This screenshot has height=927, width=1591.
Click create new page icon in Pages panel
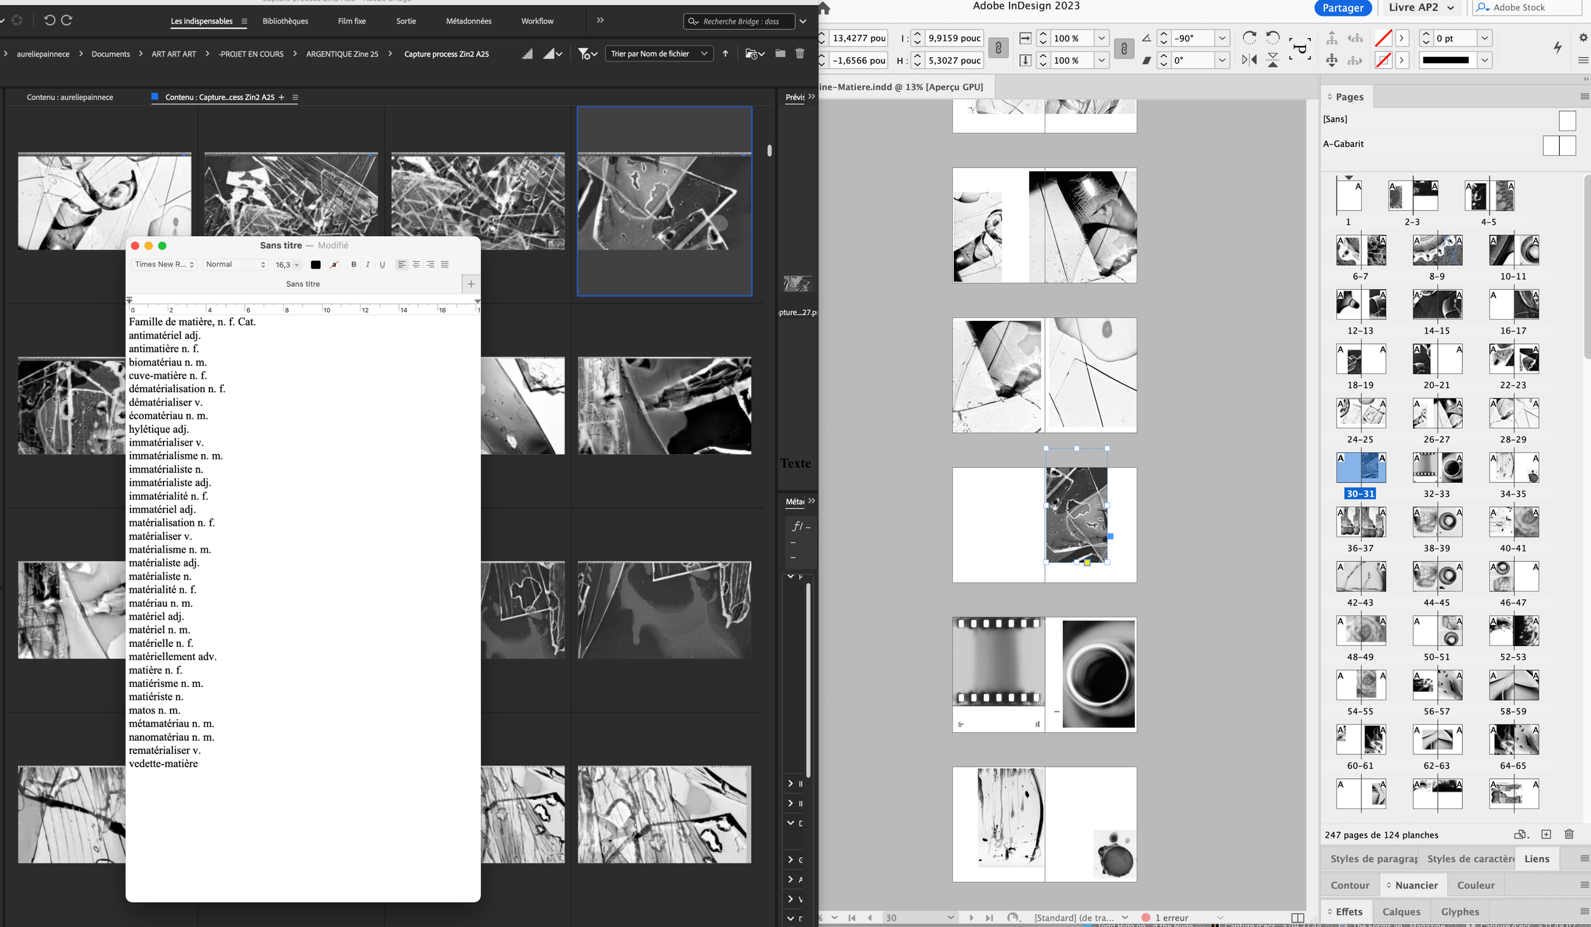click(1546, 834)
